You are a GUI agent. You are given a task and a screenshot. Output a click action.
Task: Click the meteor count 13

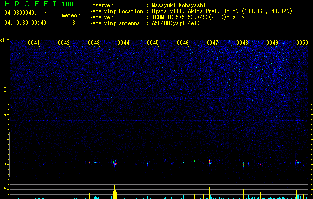point(72,23)
